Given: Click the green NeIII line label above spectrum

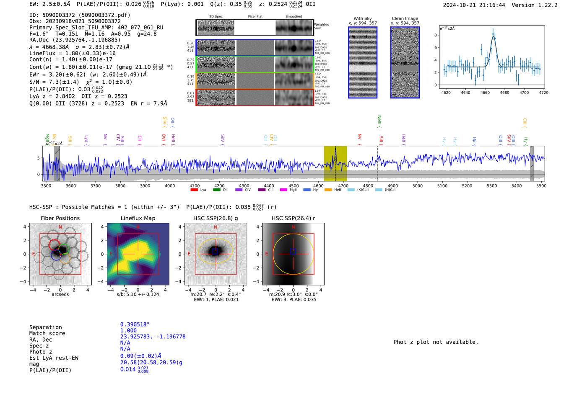Looking at the screenshot, I should click(379, 121).
